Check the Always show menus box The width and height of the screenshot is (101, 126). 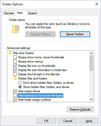15,62
